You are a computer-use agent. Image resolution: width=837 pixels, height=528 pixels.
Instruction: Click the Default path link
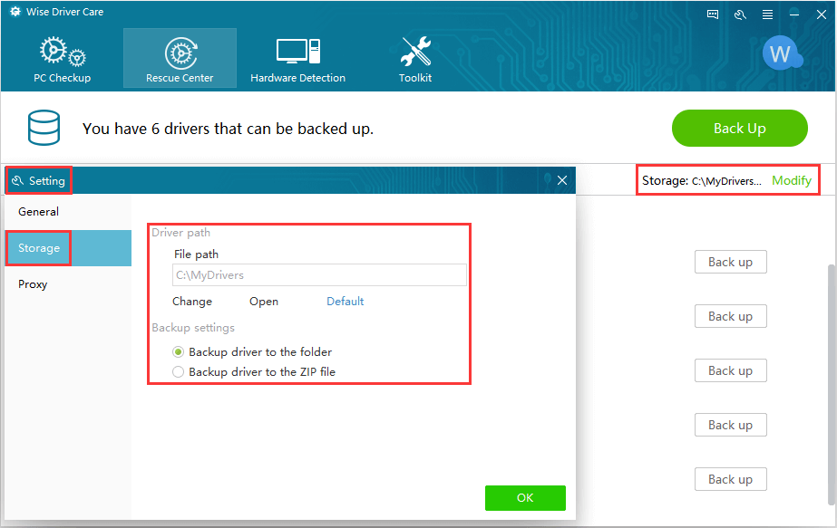pyautogui.click(x=345, y=302)
